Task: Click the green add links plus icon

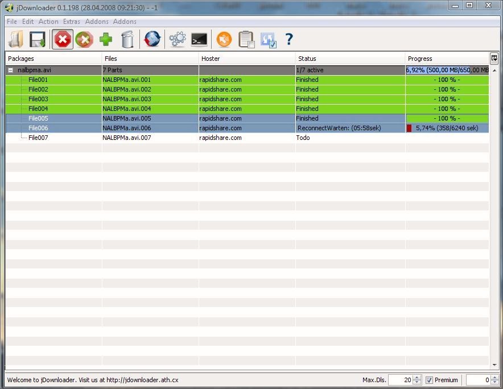Action: [106, 39]
